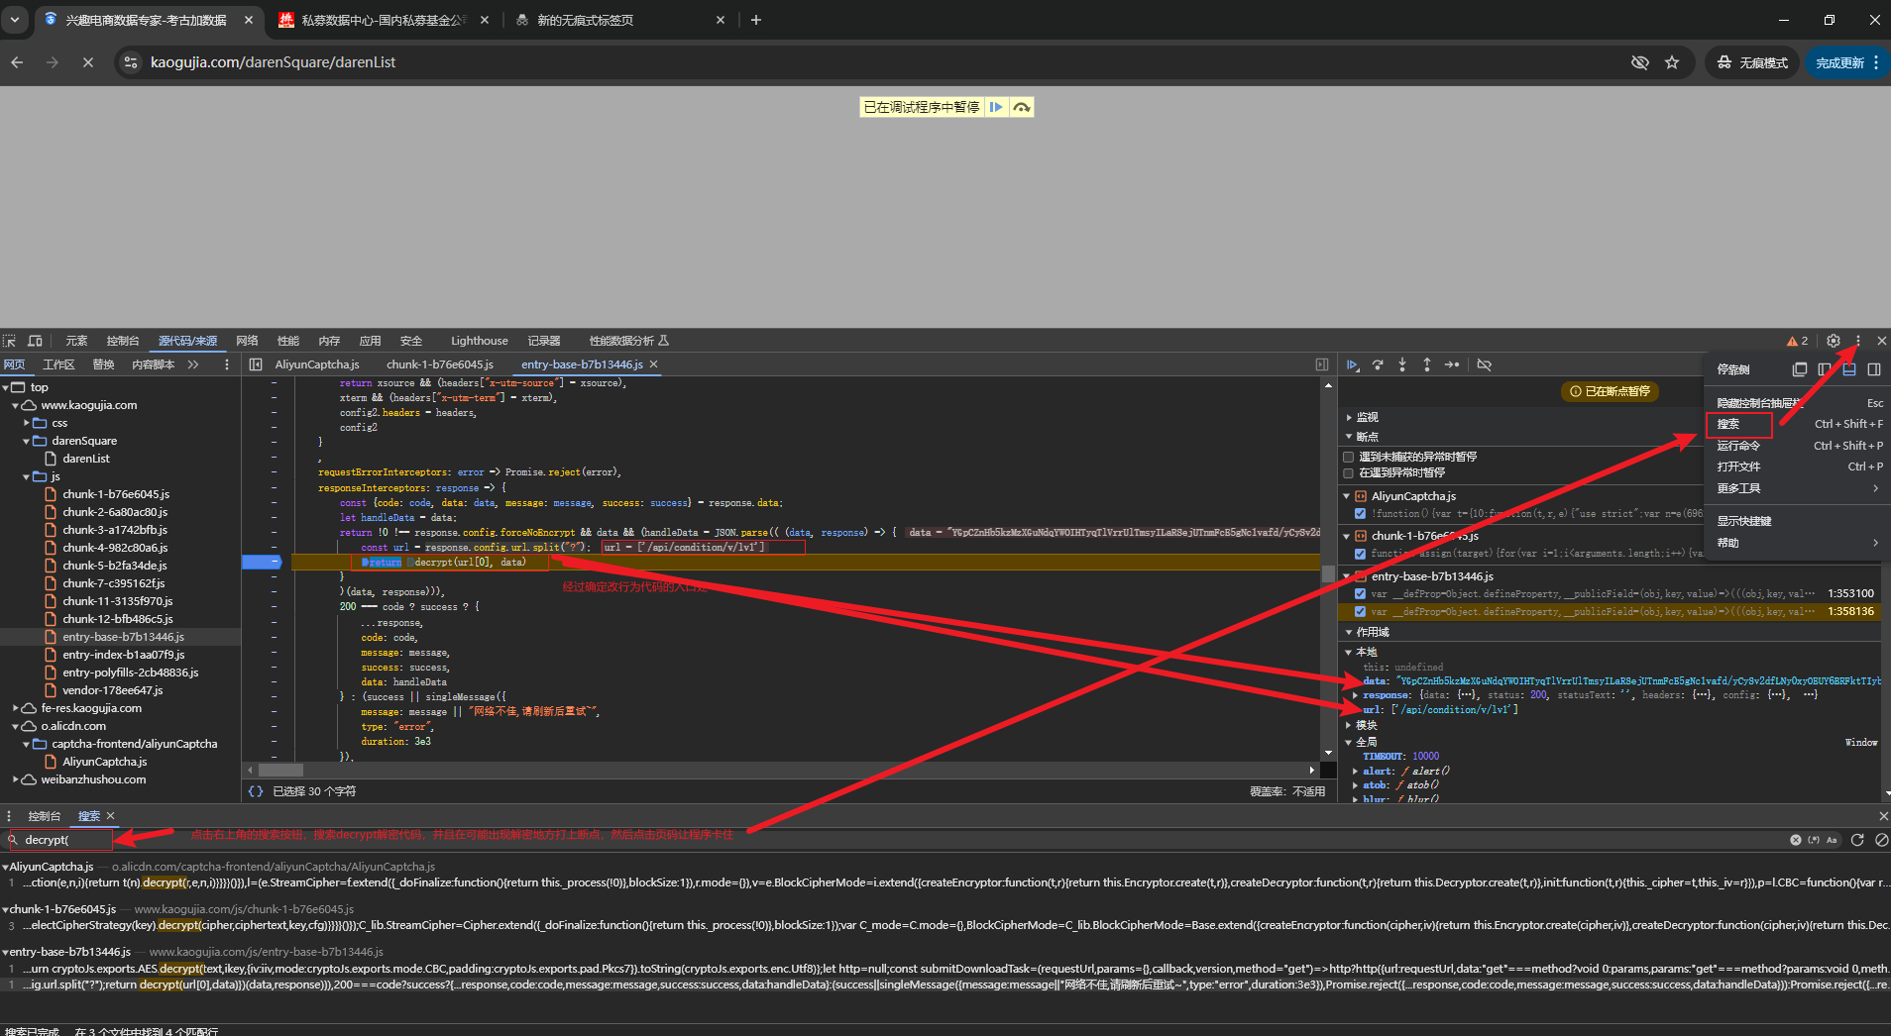Image resolution: width=1891 pixels, height=1036 pixels.
Task: Enable pause on uncaught exceptions
Action: coord(1349,458)
